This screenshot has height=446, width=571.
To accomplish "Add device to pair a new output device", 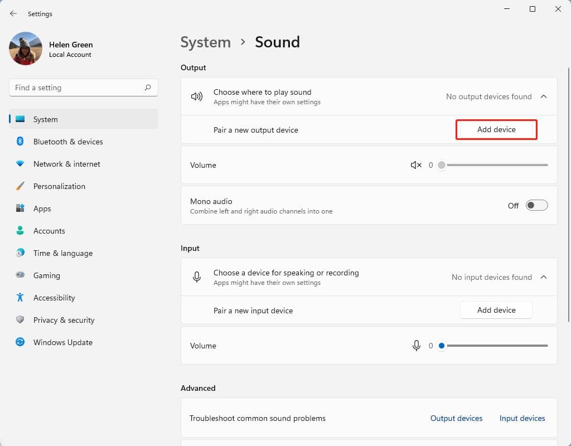I will tap(496, 129).
